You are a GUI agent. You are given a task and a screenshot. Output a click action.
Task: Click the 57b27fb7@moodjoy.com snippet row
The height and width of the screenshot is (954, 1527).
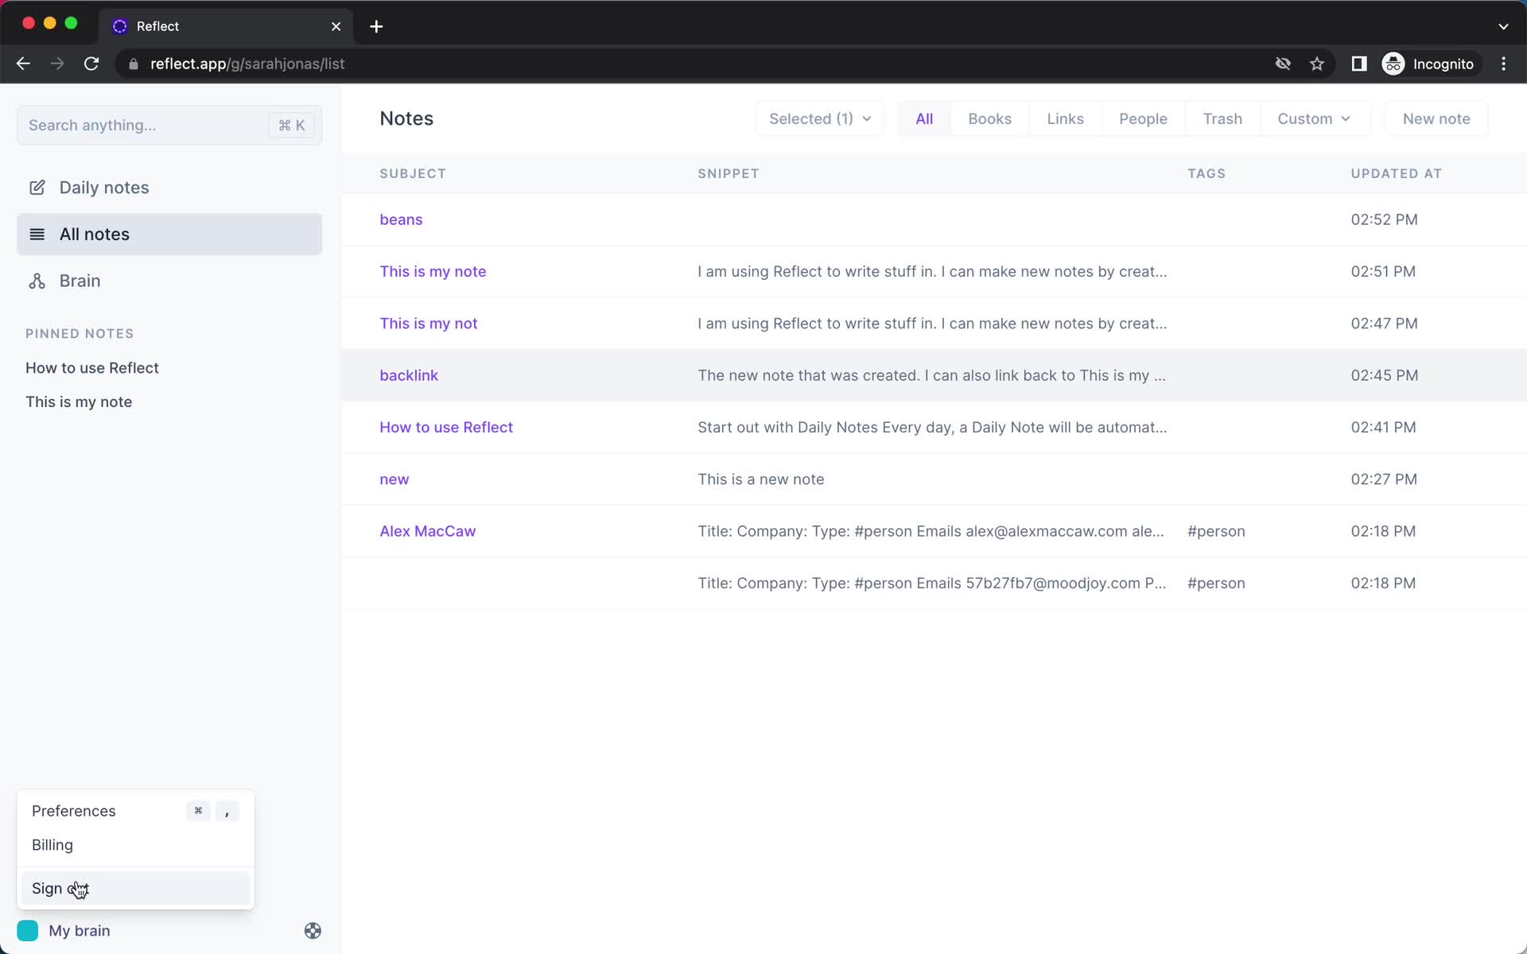[x=934, y=583]
